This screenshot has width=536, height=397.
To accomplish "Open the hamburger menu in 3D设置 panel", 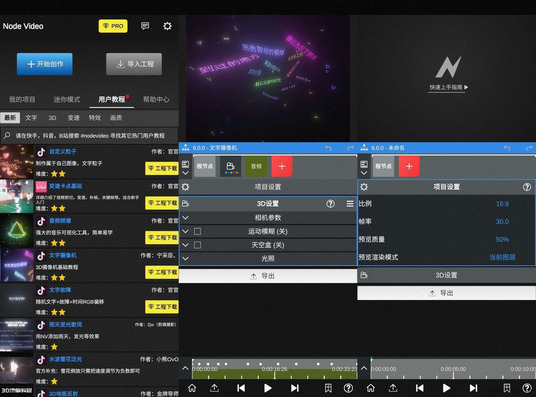I will tap(350, 204).
